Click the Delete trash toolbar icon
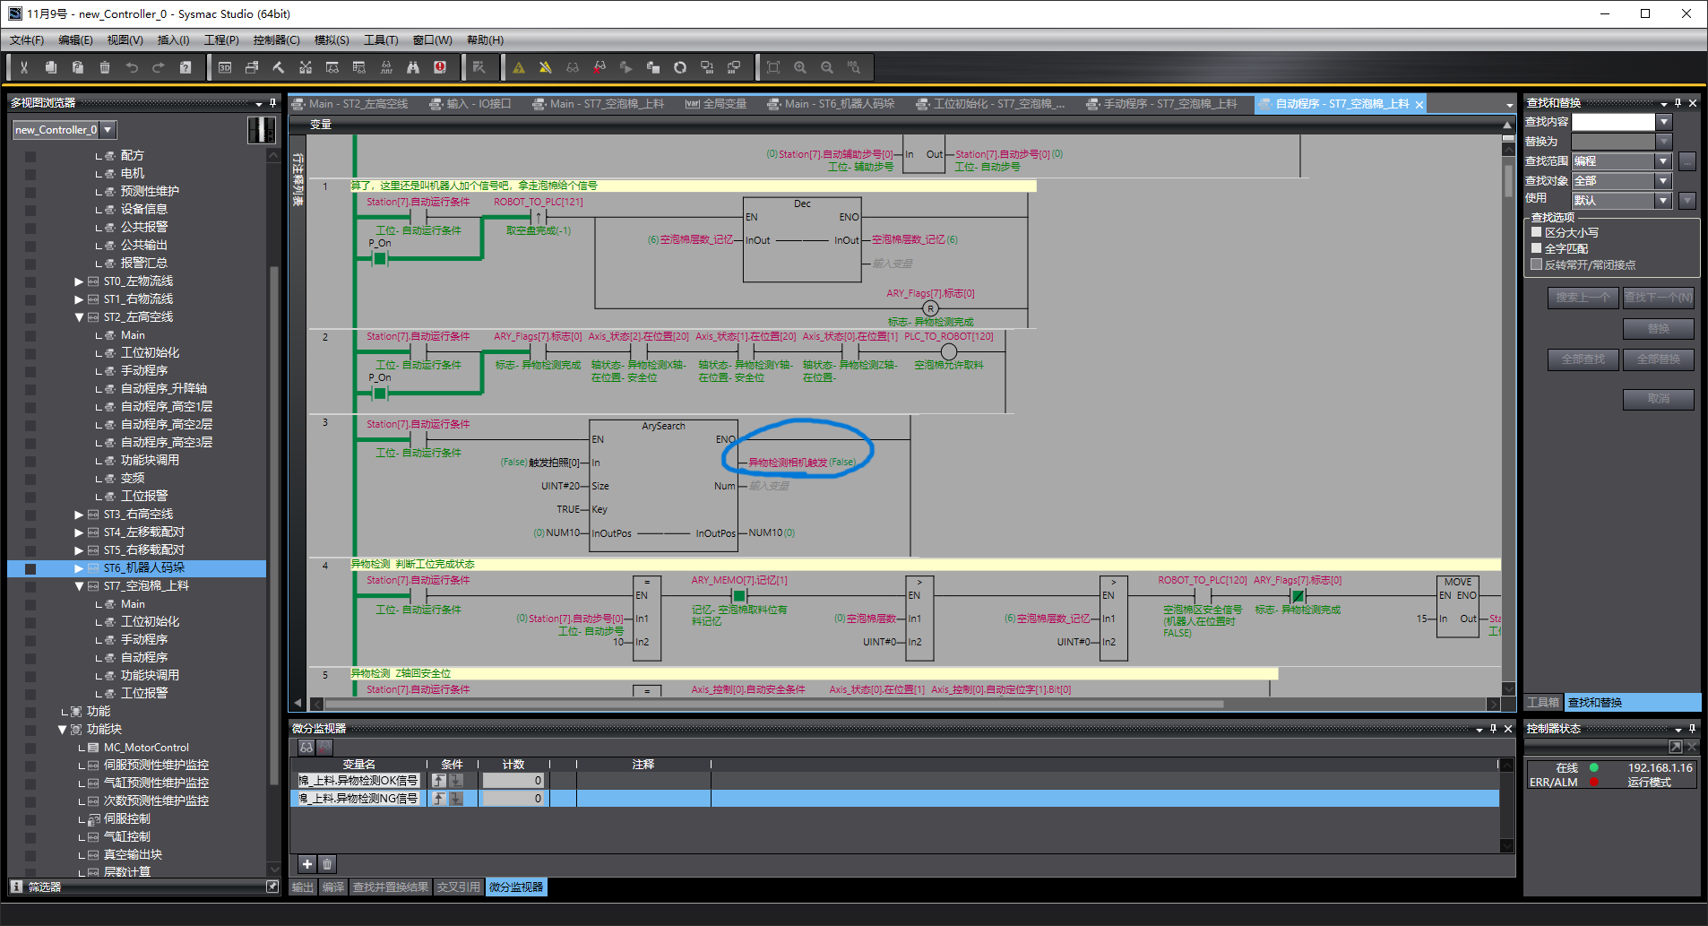Image resolution: width=1708 pixels, height=926 pixels. click(x=105, y=67)
